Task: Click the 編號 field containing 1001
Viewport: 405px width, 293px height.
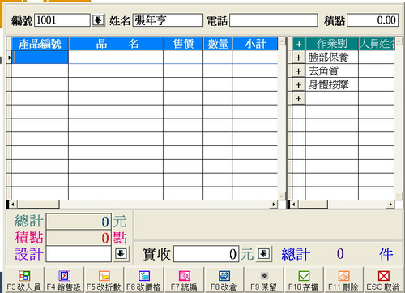Action: [x=62, y=20]
